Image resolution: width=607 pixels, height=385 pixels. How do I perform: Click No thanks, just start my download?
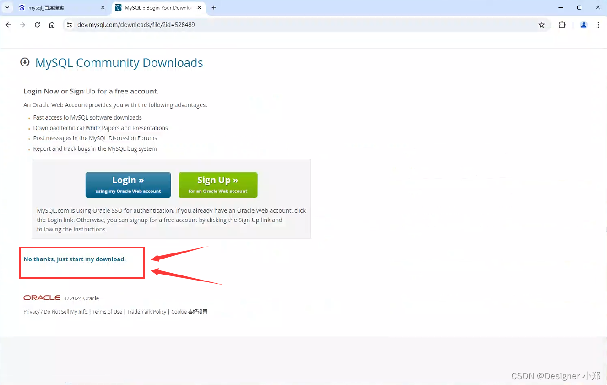click(x=75, y=259)
